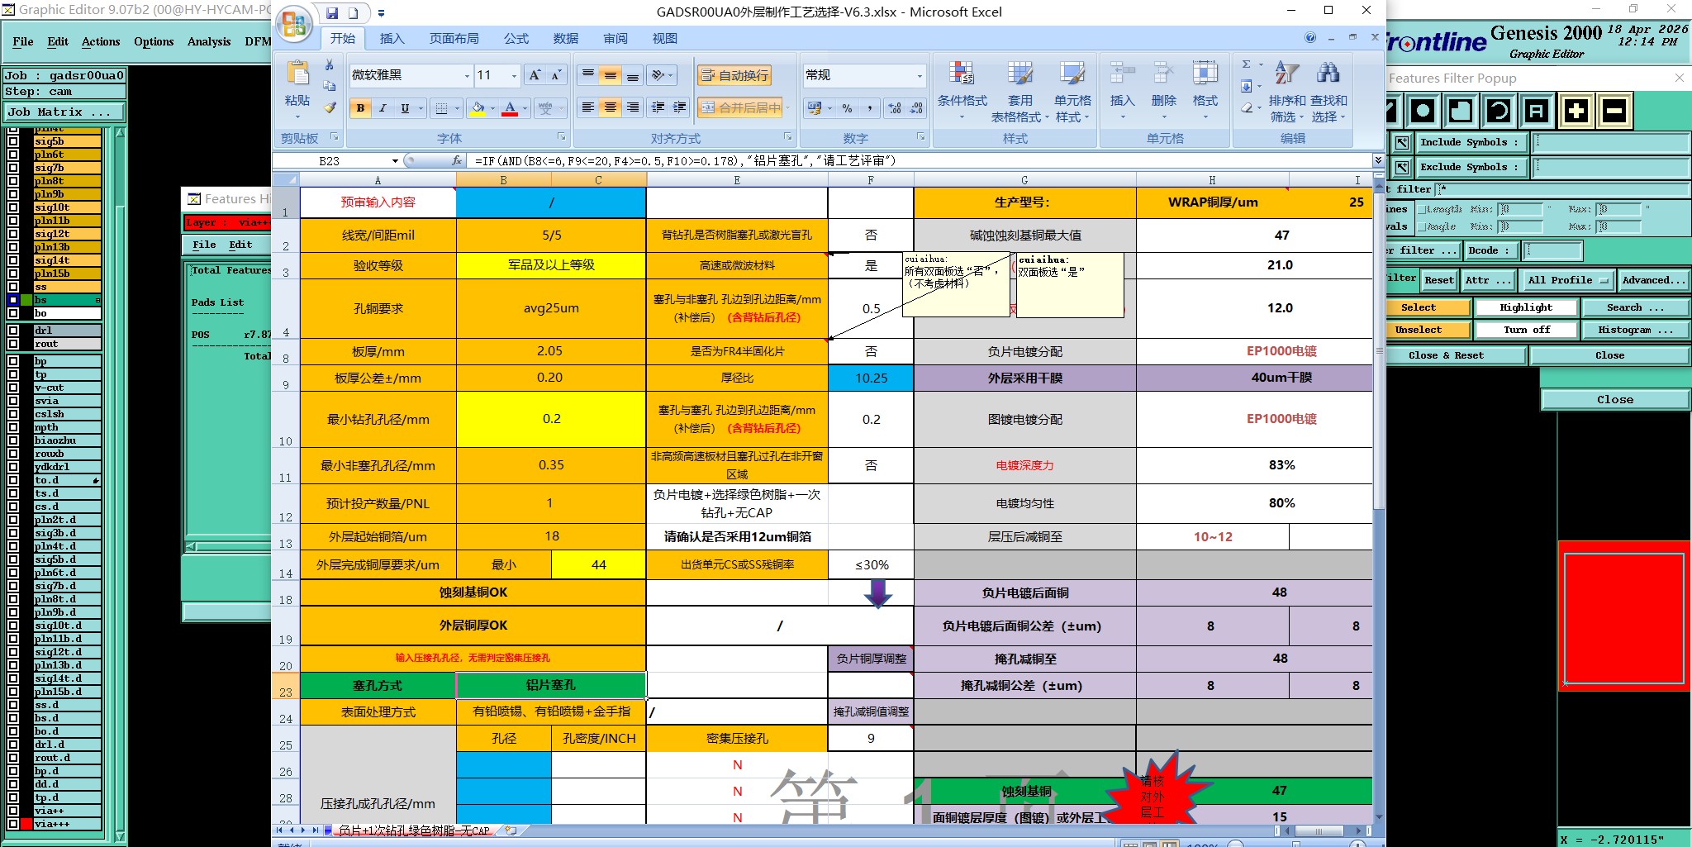Click the align text left icon
The height and width of the screenshot is (847, 1692).
(x=587, y=107)
